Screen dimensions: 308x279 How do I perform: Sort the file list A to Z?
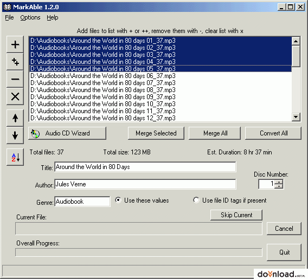click(15, 157)
